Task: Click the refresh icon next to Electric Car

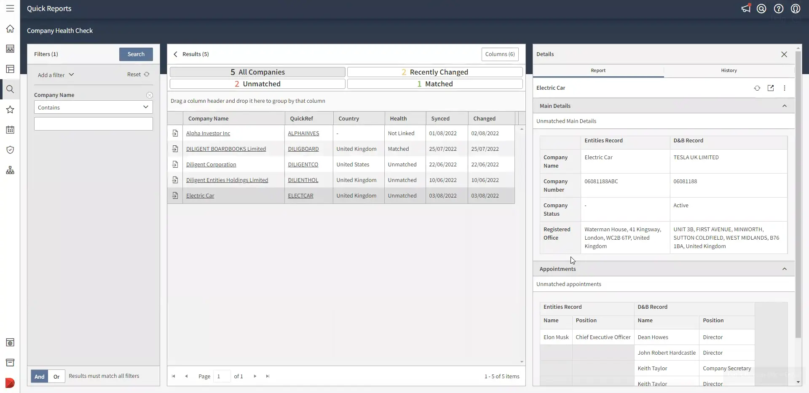Action: pyautogui.click(x=757, y=88)
